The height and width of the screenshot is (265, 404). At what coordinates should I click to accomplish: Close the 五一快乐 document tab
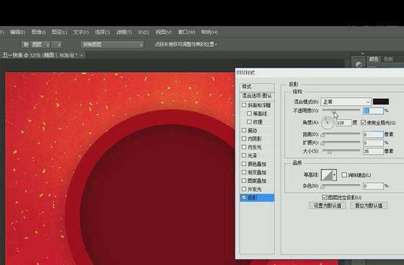[x=84, y=55]
